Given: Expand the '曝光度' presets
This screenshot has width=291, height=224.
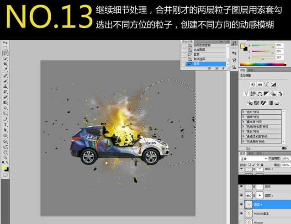Looking at the screenshot, I should pyautogui.click(x=243, y=122).
